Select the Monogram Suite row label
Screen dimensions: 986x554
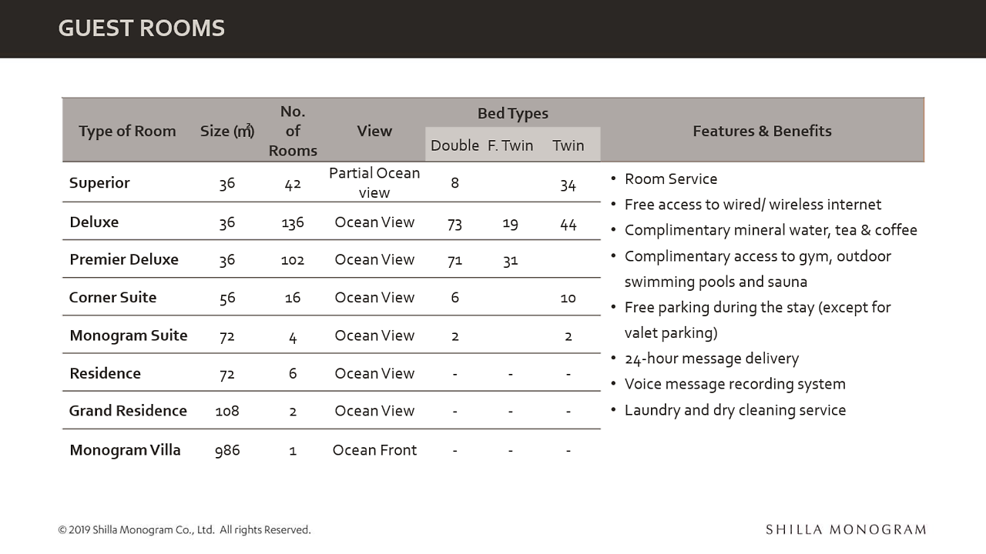tap(129, 335)
